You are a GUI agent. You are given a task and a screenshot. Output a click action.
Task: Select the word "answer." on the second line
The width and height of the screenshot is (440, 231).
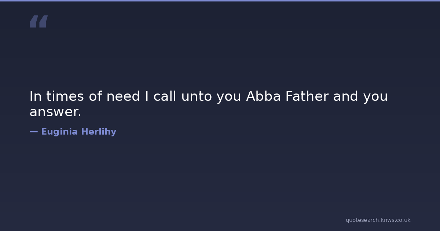point(55,112)
